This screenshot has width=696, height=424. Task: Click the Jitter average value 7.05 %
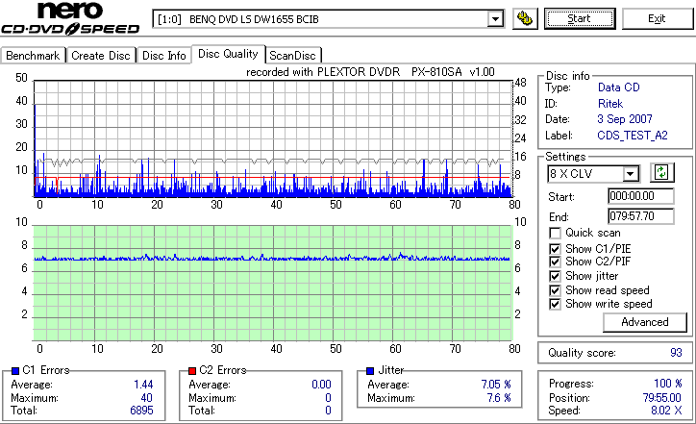click(496, 385)
